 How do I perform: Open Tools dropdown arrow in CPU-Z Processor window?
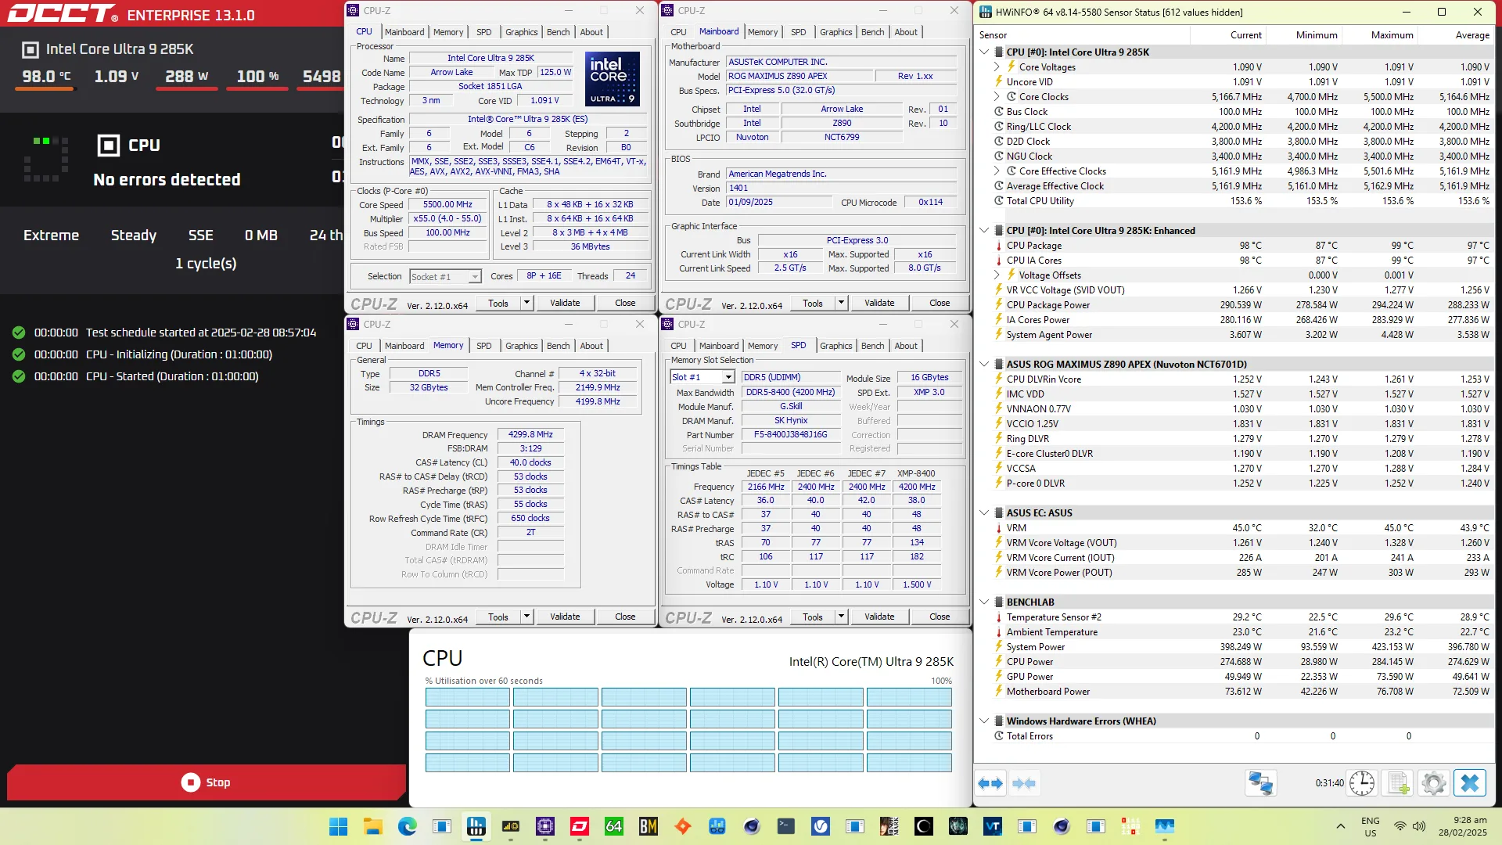(526, 303)
